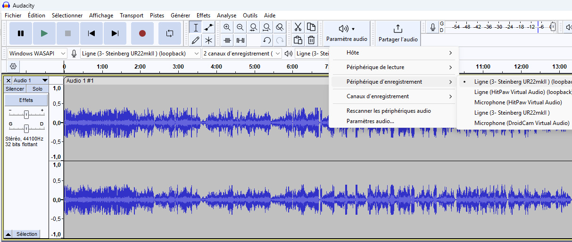Silence the audio selection icon
This screenshot has width=572, height=242.
point(240,40)
